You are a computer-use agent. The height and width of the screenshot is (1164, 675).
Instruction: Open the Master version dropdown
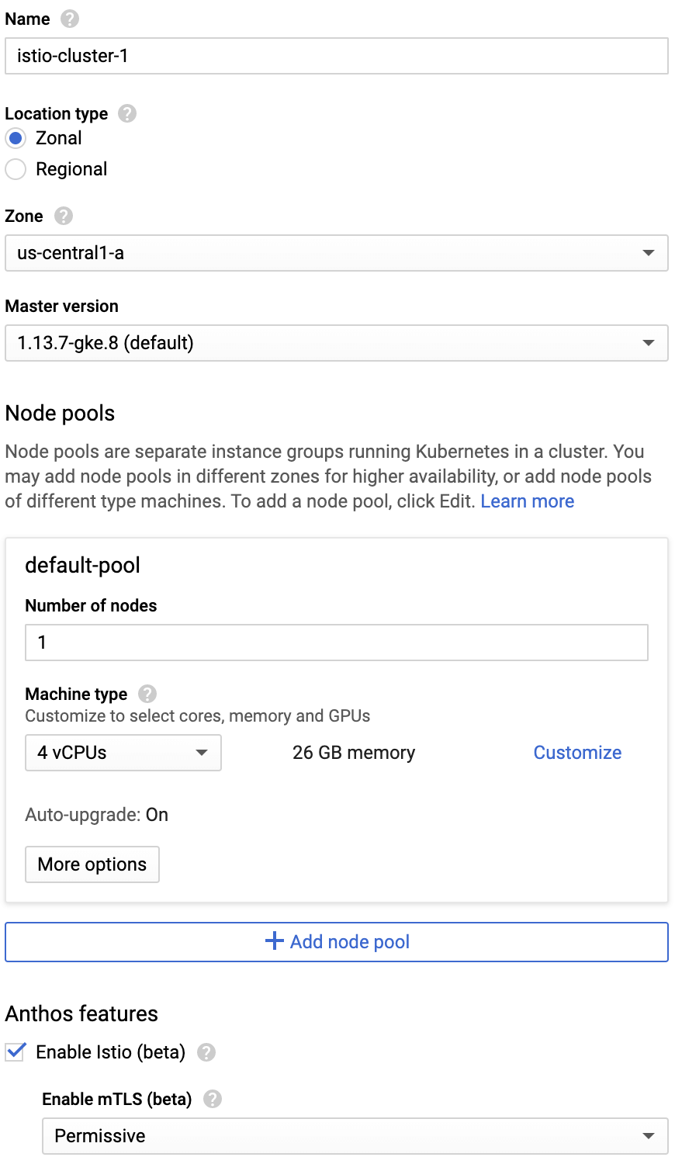click(x=337, y=343)
